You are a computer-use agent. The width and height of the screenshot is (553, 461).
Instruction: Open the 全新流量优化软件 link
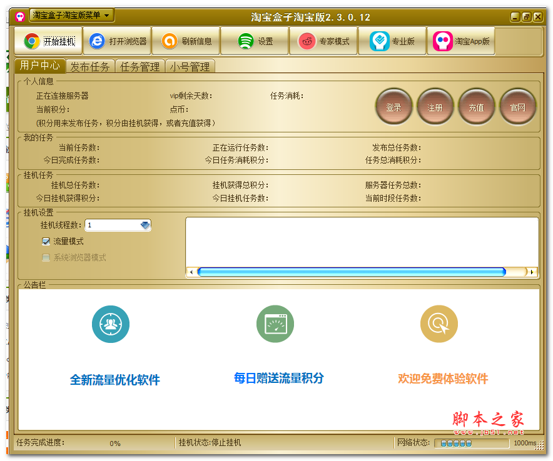115,380
